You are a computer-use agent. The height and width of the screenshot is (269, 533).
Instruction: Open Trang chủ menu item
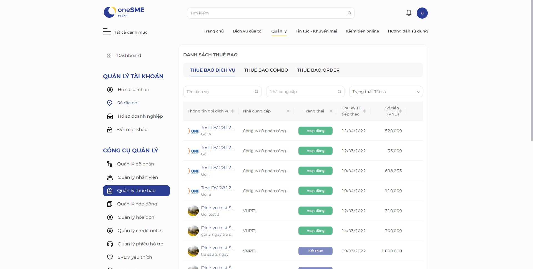[213, 31]
